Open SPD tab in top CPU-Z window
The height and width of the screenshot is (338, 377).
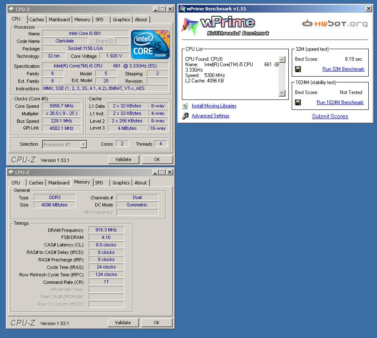[99, 20]
